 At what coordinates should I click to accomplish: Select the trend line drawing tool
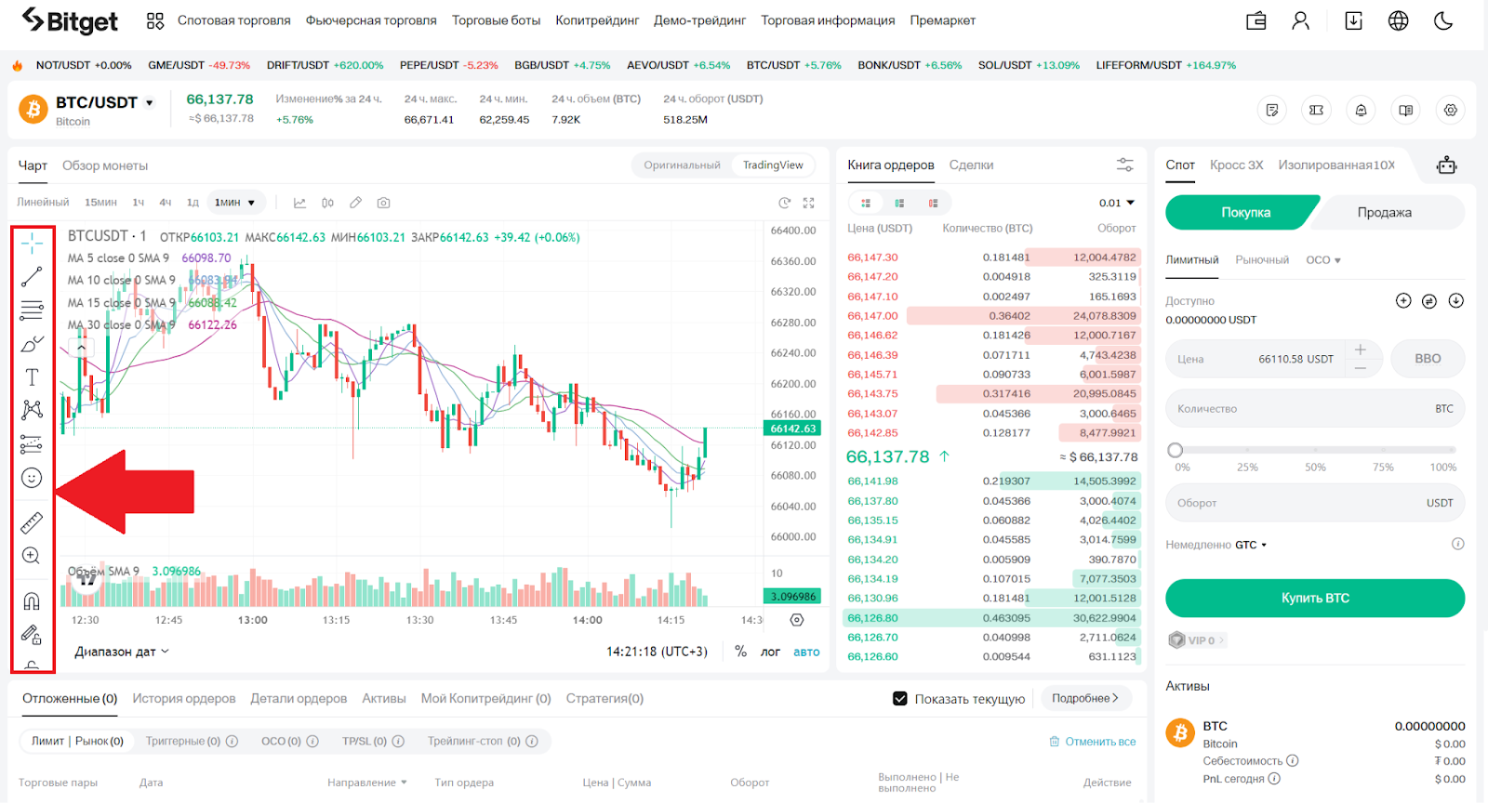(x=32, y=276)
